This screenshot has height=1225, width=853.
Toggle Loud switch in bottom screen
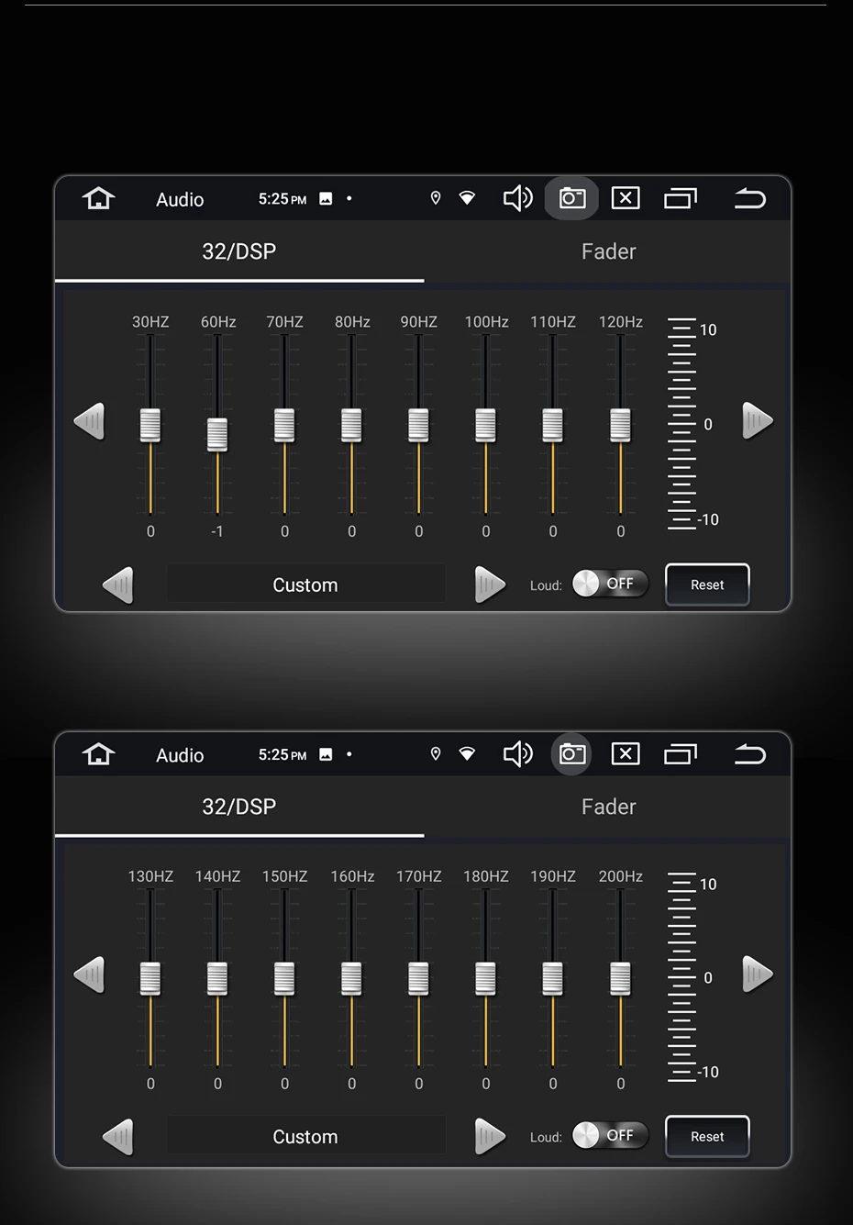[x=610, y=1136]
